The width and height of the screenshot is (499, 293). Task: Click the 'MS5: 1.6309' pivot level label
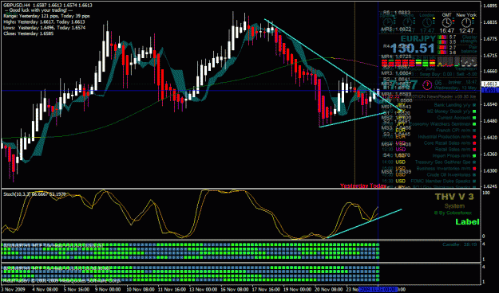click(397, 172)
